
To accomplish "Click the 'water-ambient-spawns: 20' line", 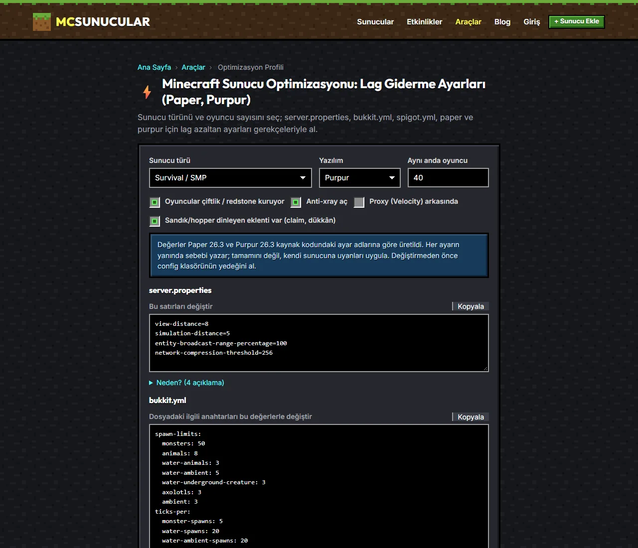I will click(x=205, y=541).
